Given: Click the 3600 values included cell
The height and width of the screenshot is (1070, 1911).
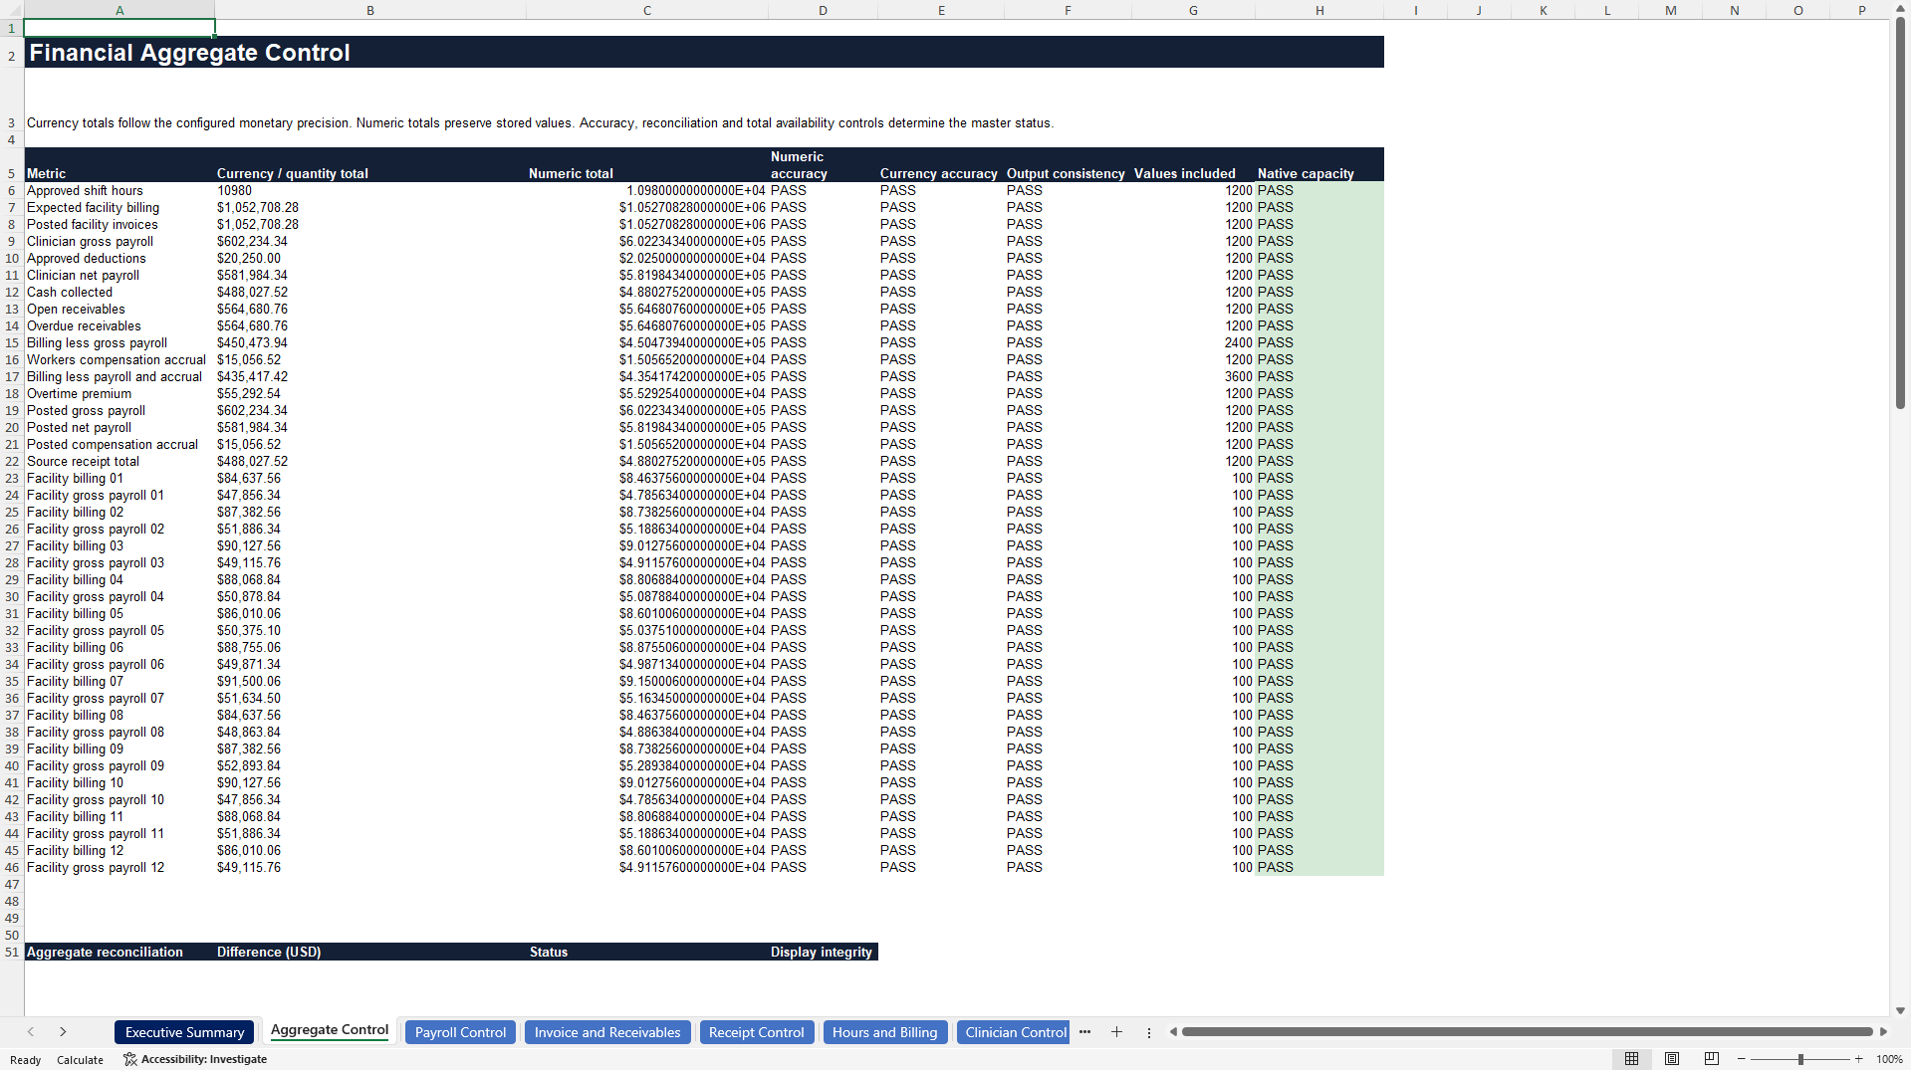Looking at the screenshot, I should click(1193, 376).
